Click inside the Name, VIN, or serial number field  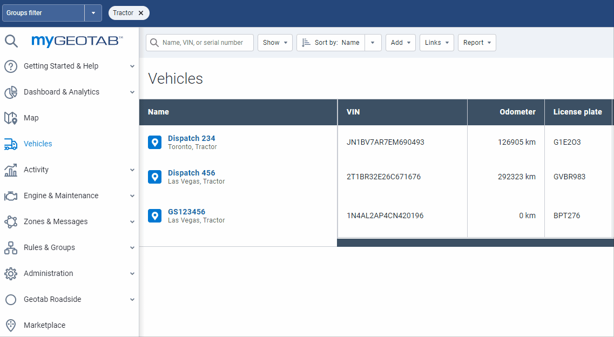(x=205, y=42)
